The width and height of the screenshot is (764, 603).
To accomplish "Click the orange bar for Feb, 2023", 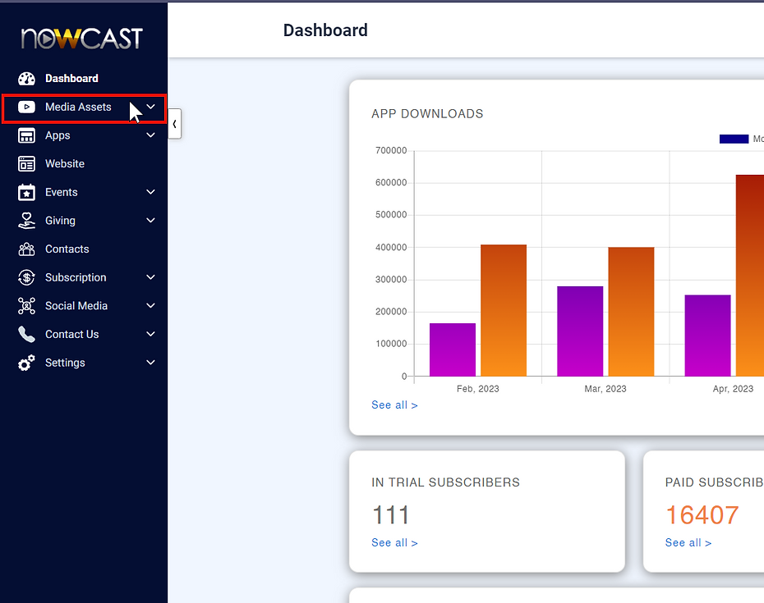I will point(504,310).
